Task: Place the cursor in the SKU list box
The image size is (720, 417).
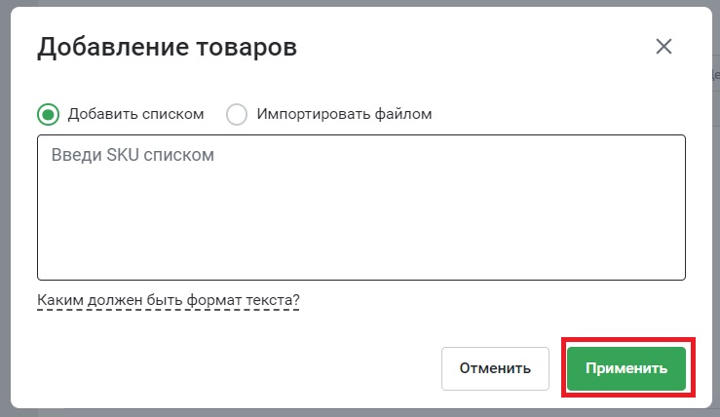Action: point(361,208)
